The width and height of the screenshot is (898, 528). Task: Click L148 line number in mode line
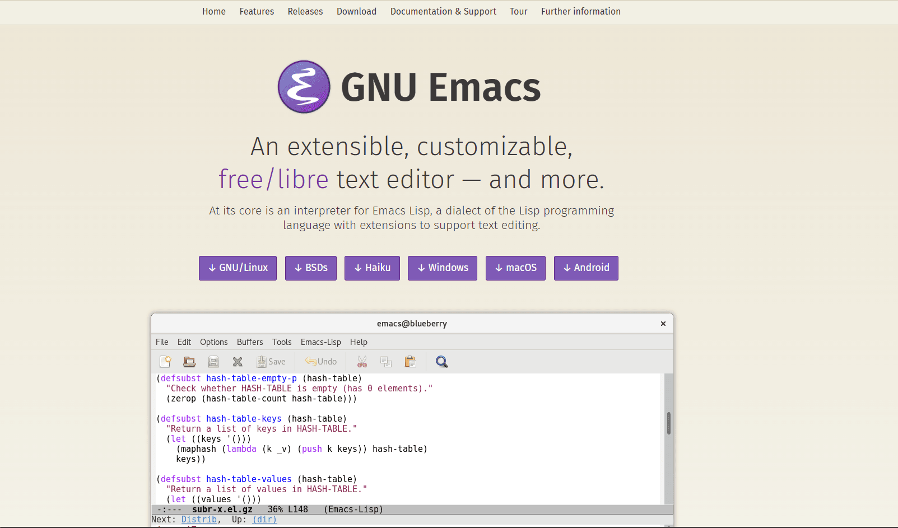[x=298, y=510]
